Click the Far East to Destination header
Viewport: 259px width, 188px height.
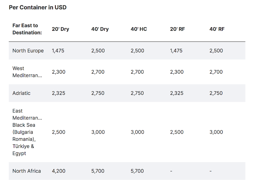[x=27, y=29]
